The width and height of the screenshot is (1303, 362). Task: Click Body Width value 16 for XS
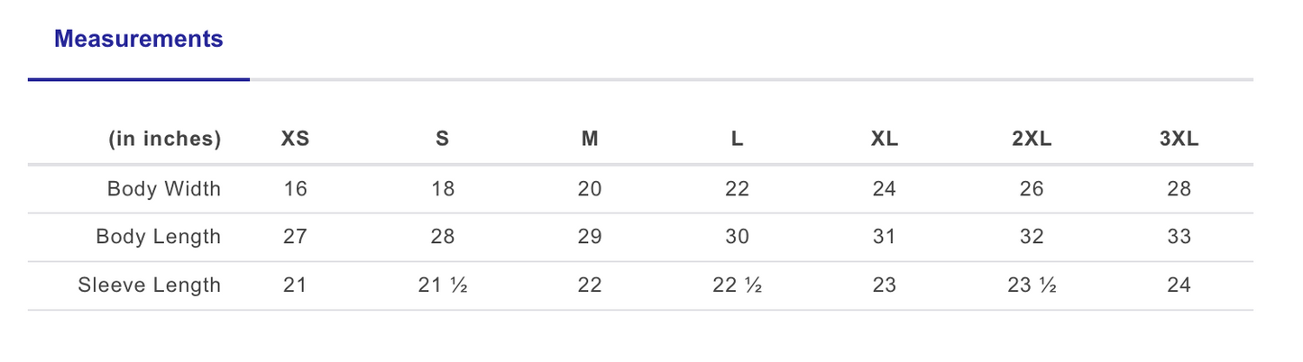click(295, 189)
